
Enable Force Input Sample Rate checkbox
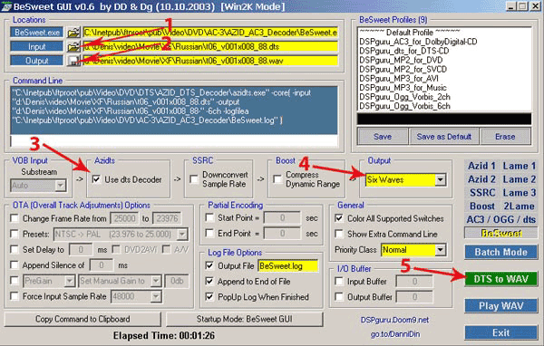coord(15,296)
